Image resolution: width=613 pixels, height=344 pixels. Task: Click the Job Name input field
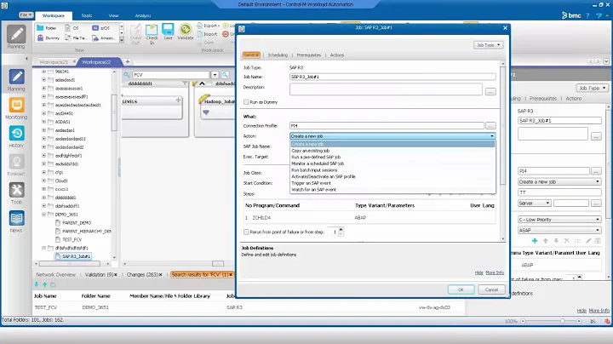[392, 77]
